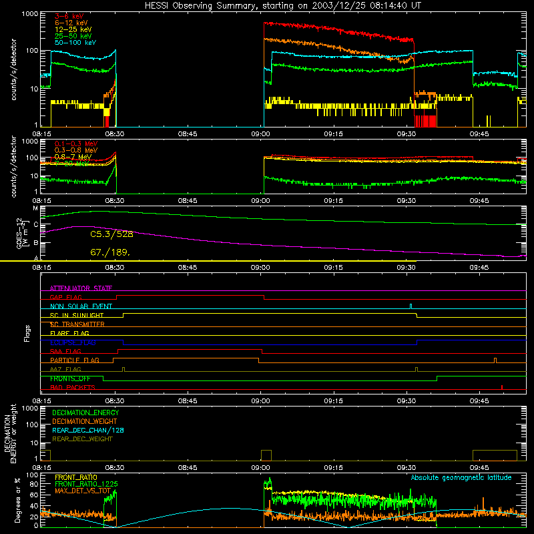Select the MAX_DET_VS_TOT legend label
Viewport: 534px width, 534px height.
(x=83, y=491)
